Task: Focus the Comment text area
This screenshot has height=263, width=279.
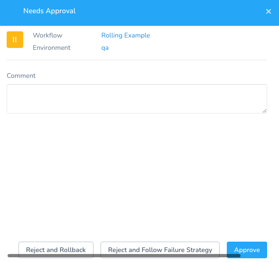Action: [137, 99]
